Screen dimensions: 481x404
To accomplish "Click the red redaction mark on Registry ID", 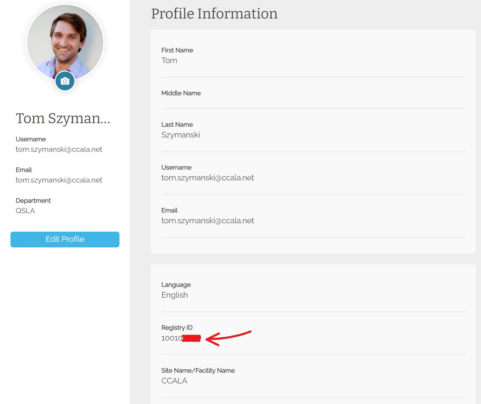I will [191, 338].
